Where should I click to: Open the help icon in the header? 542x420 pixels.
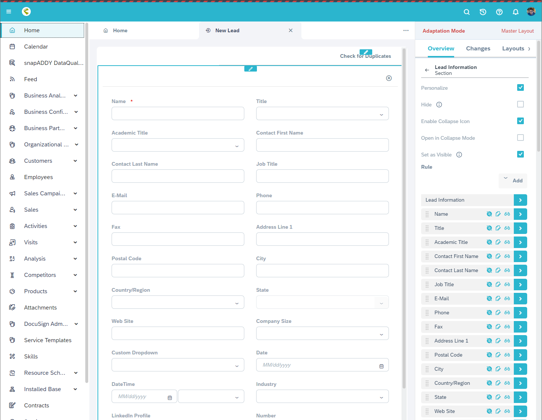[x=499, y=11]
